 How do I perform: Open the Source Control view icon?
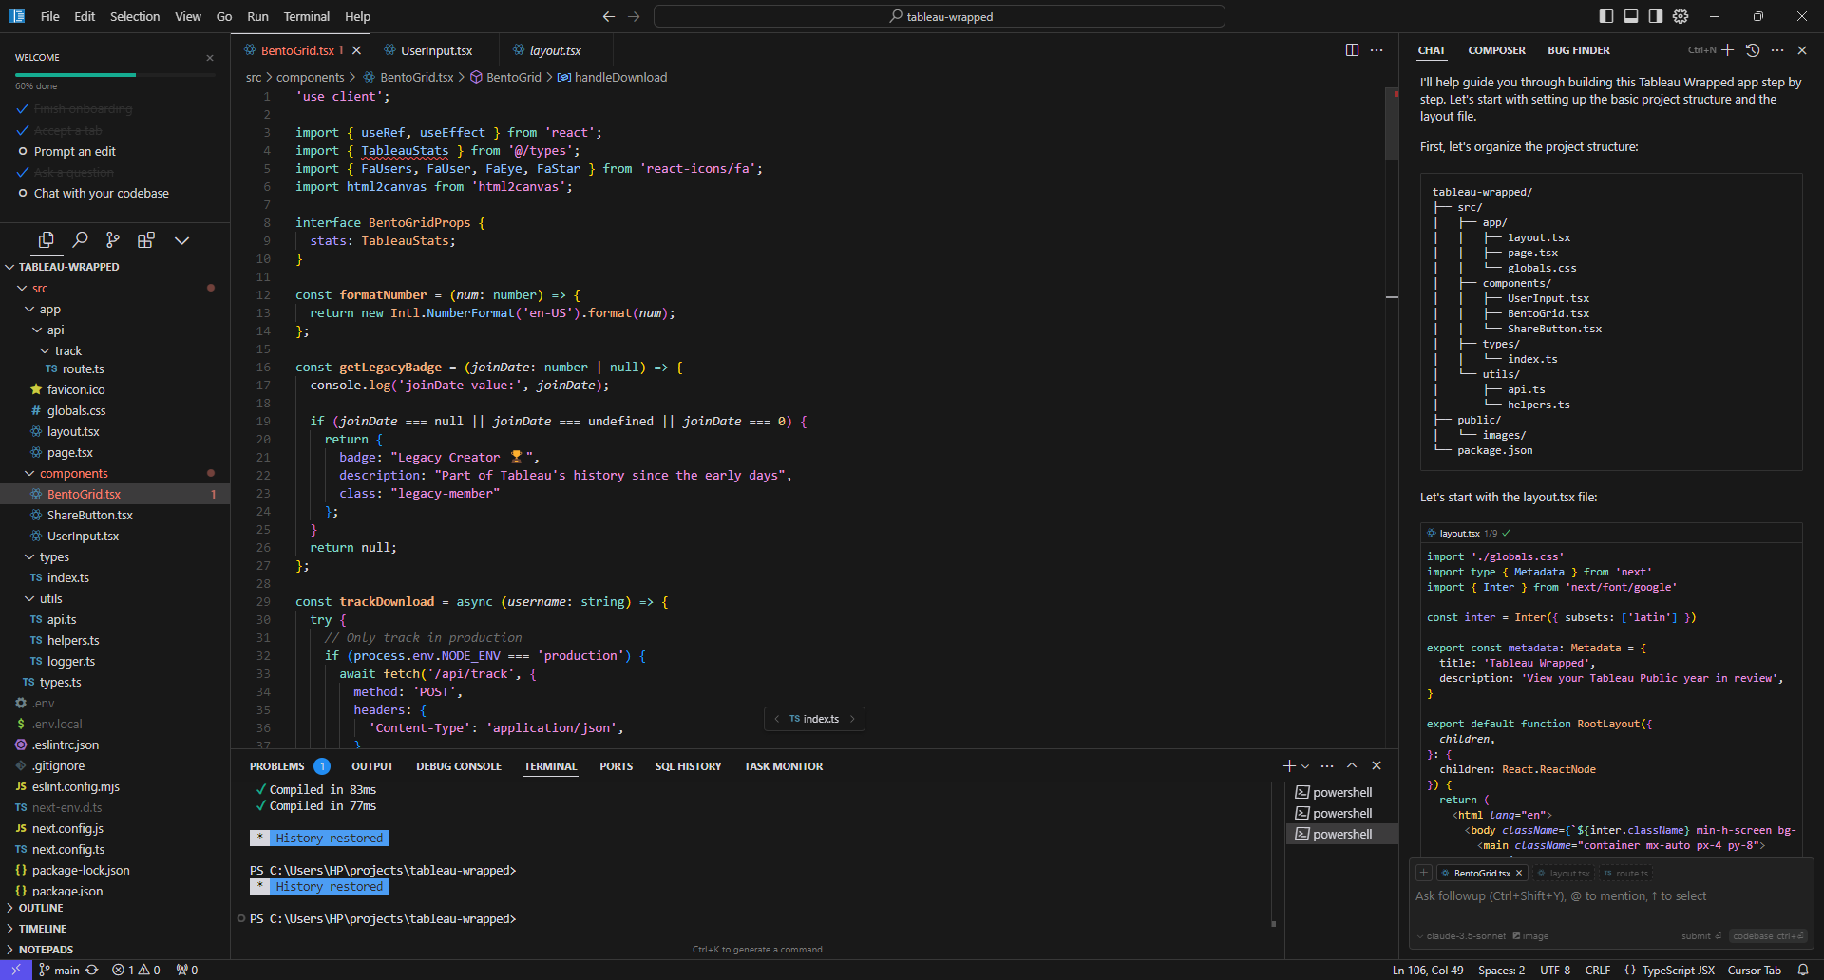113,240
